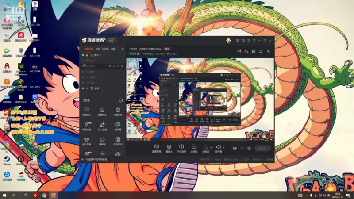354x199 pixels.
Task: Add a 多媒体 media source
Action: 194,149
